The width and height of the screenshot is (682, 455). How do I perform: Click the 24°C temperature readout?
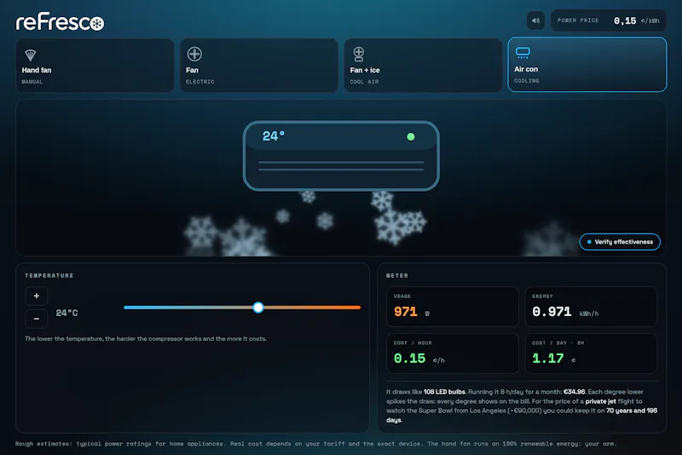(67, 313)
